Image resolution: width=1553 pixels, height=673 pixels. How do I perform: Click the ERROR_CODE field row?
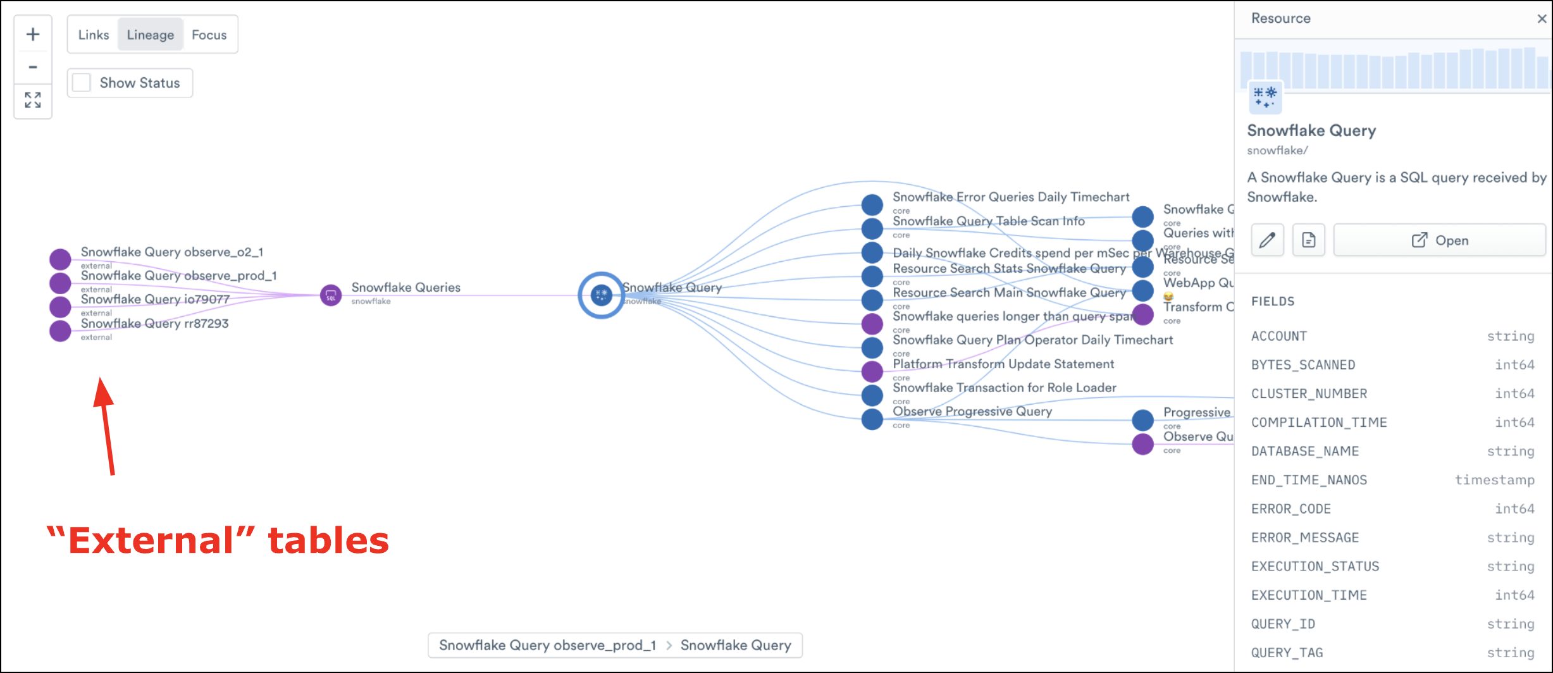coord(1393,509)
